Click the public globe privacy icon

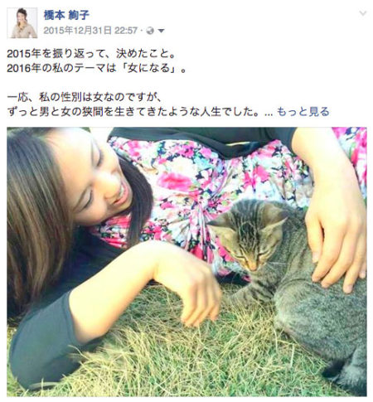[150, 31]
